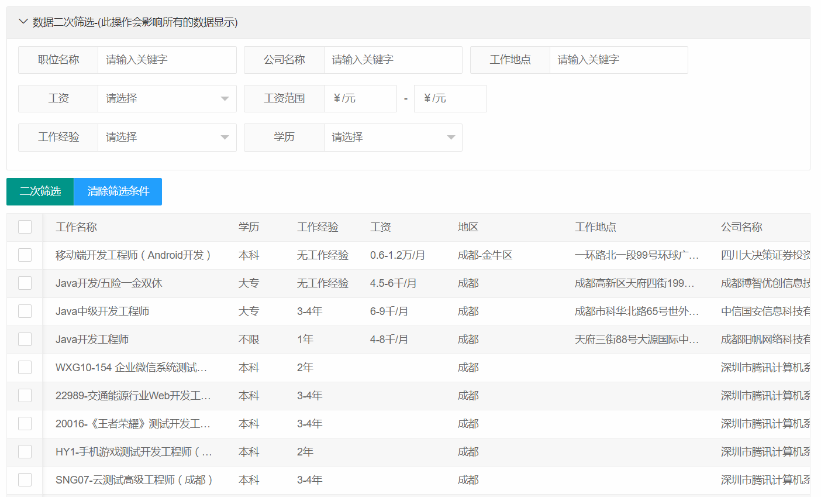Click the 工作地点 column header in table
The width and height of the screenshot is (821, 497).
pyautogui.click(x=595, y=227)
